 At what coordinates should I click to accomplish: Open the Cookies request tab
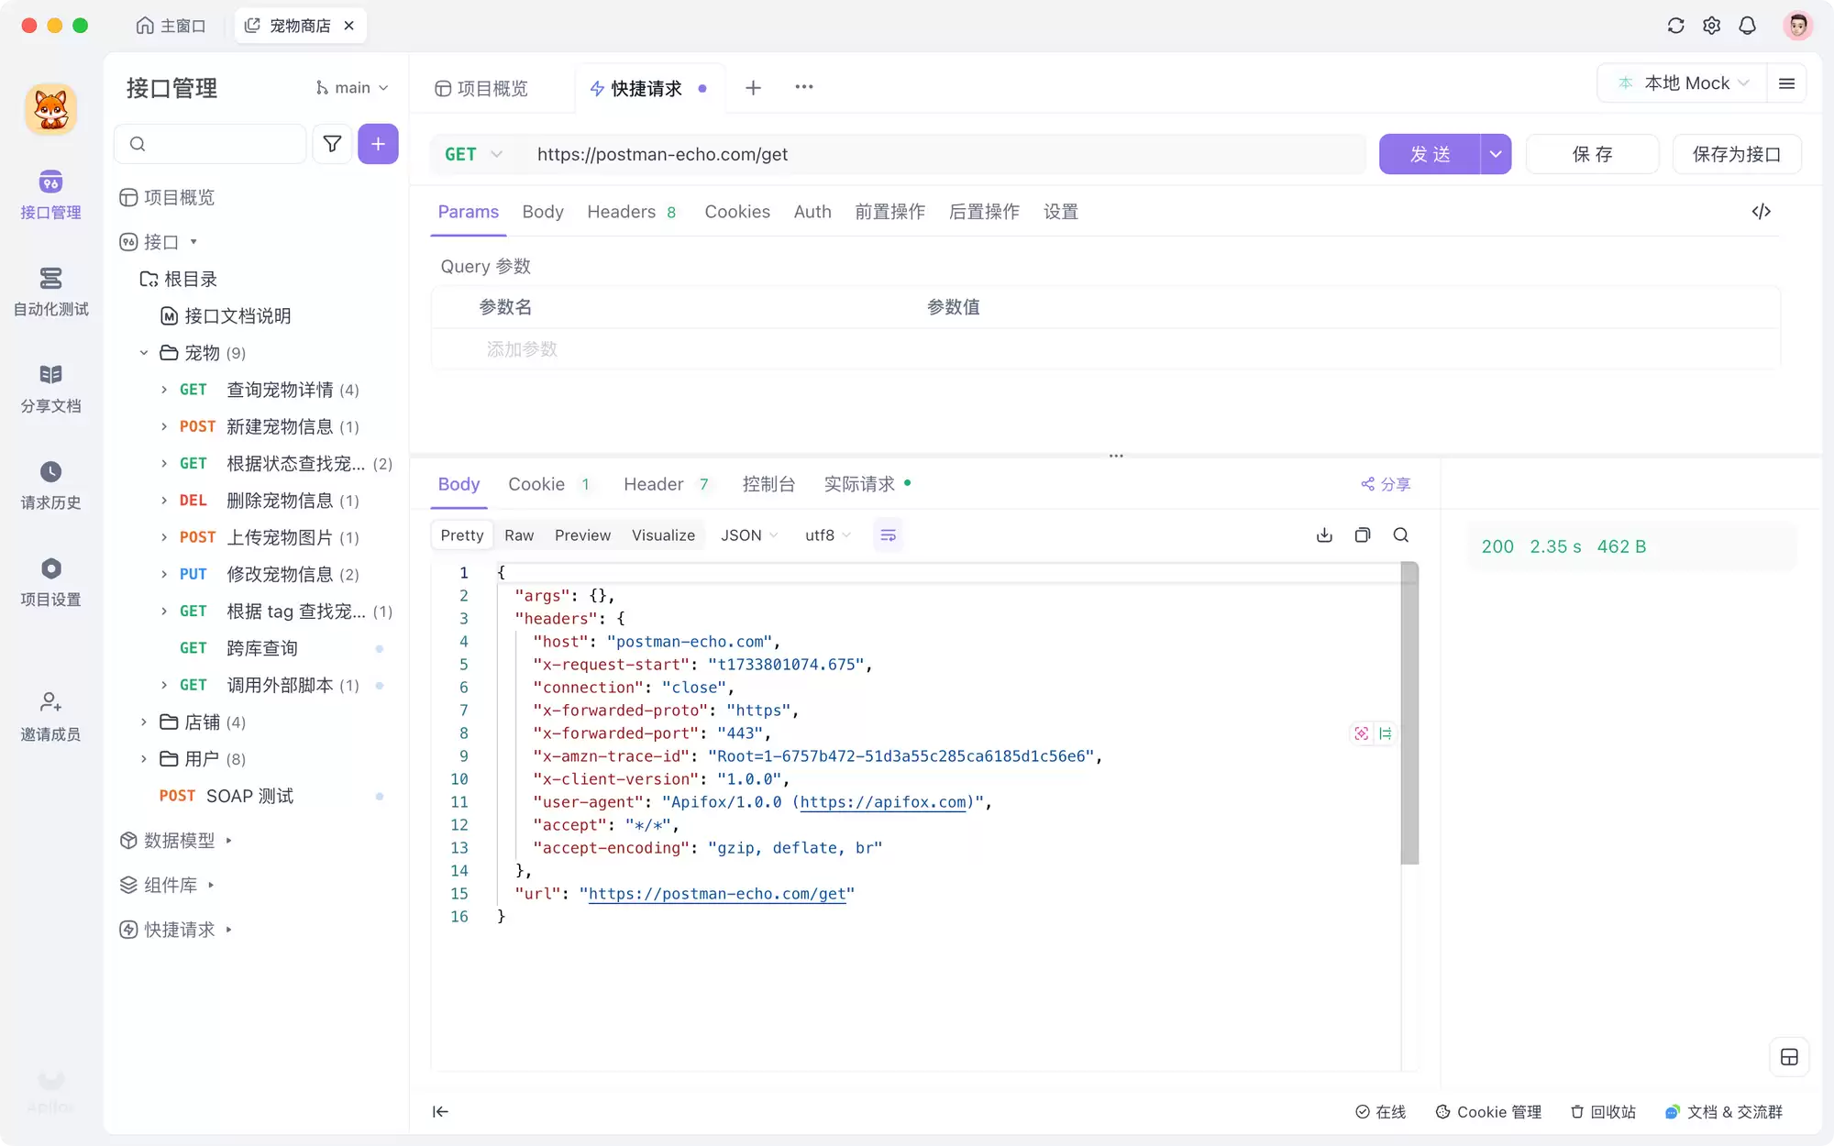[x=737, y=212]
